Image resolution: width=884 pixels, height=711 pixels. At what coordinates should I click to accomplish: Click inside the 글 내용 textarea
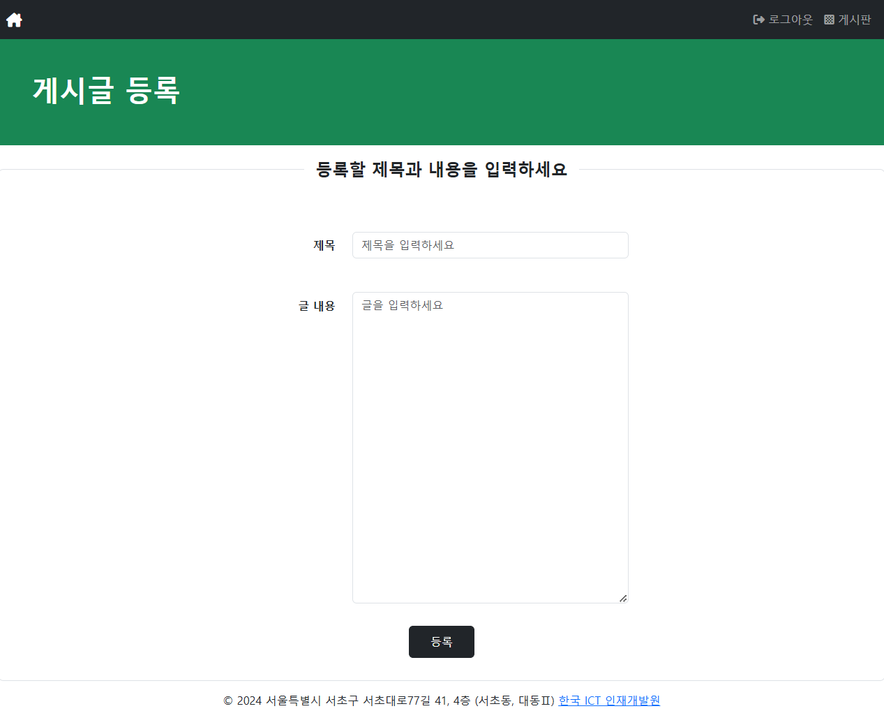pos(490,447)
